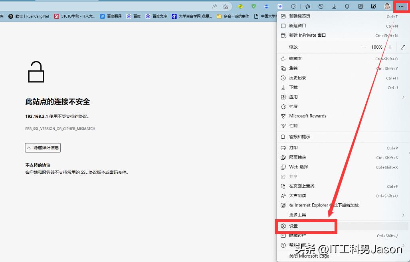Image resolution: width=410 pixels, height=262 pixels.
Task: Click the yellow diamond extension icon
Action: point(240,6)
